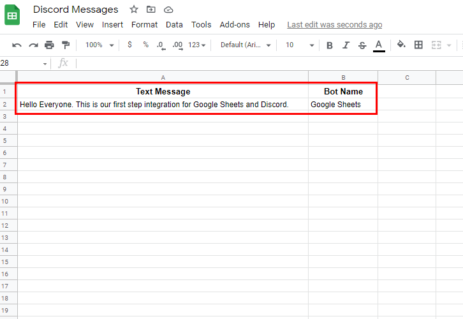Open the Edit menu
The width and height of the screenshot is (463, 319).
click(61, 24)
